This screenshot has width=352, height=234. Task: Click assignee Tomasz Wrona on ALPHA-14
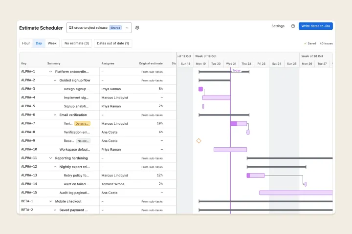[x=113, y=184]
